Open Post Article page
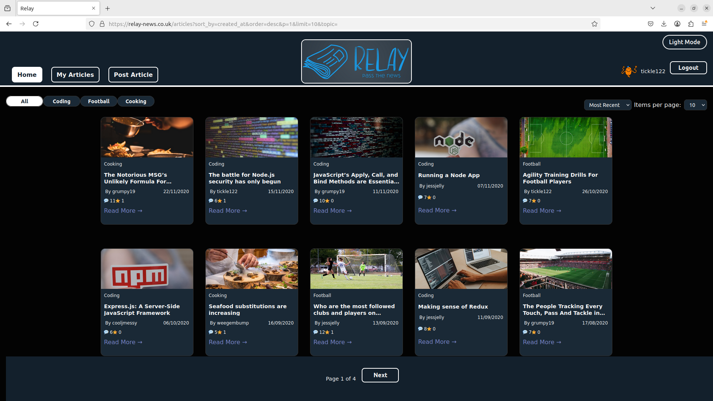 [x=133, y=75]
